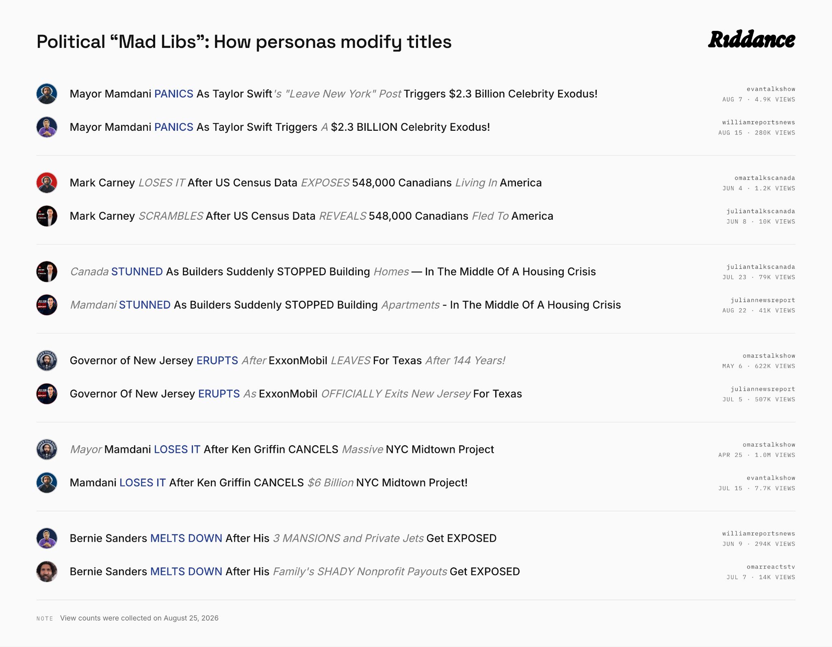832x647 pixels.
Task: Open title about Mark Carney SCRAMBLES
Action: pos(312,216)
